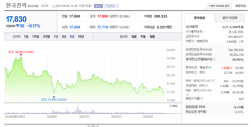The image size is (251, 127).
Task: Expand the 동일업종 PER arrow link
Action: [206, 107]
